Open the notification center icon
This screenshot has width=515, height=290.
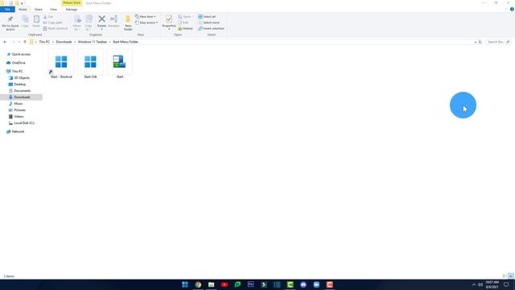(x=506, y=284)
